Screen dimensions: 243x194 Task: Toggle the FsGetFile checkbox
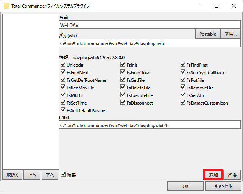[x=123, y=80]
